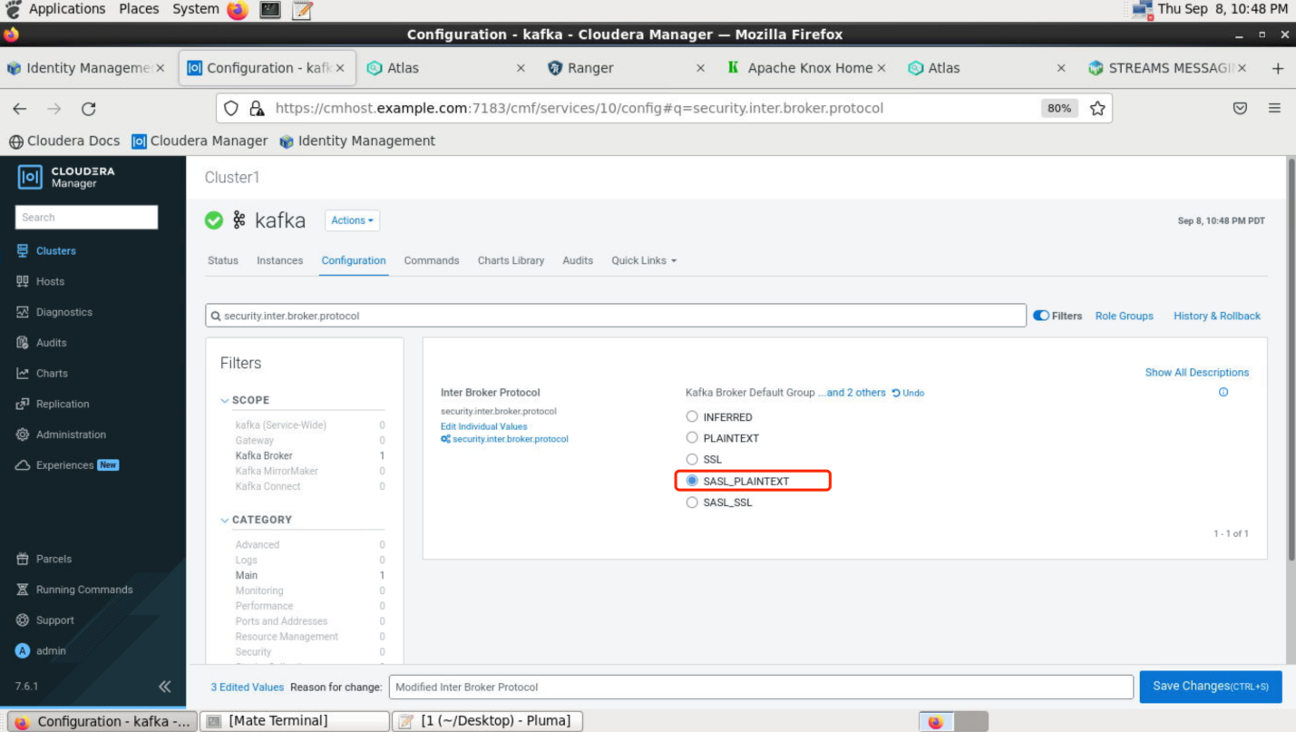This screenshot has width=1296, height=732.
Task: Switch to the kafka Status tab
Action: tap(223, 261)
